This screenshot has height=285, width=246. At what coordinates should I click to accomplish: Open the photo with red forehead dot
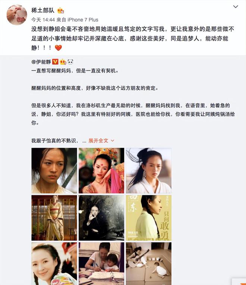101,171
